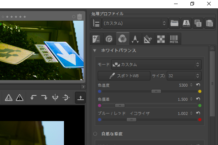Screen dimensions: 218x145
Task: Open the Detail tab
Action: click(x=109, y=39)
